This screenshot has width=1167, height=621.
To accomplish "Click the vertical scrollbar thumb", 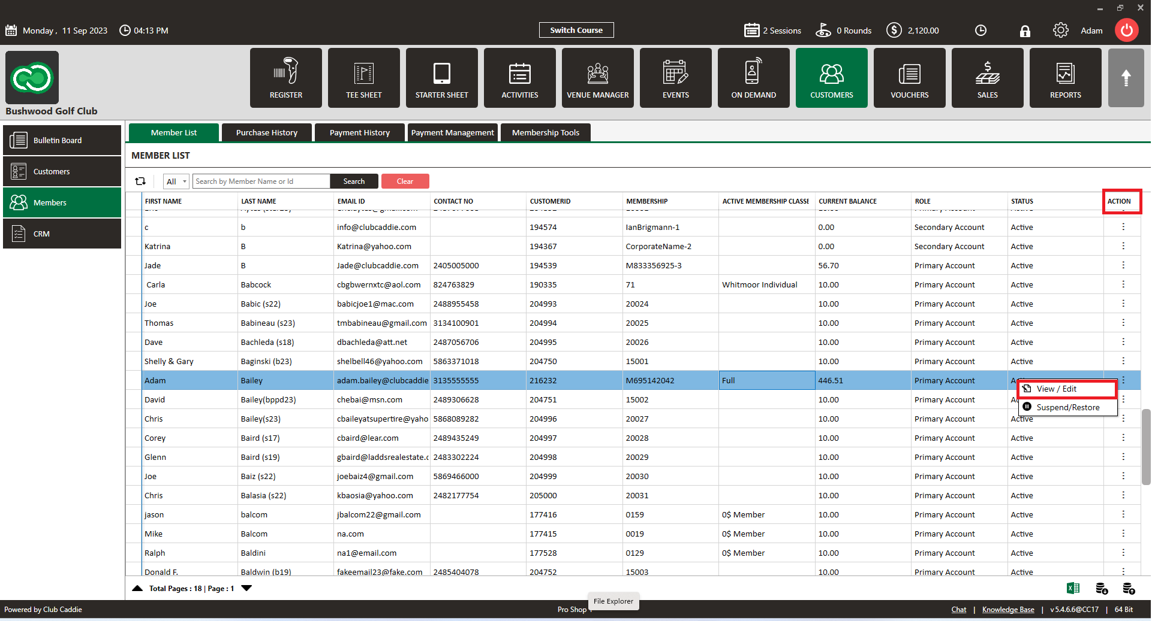I will 1146,447.
